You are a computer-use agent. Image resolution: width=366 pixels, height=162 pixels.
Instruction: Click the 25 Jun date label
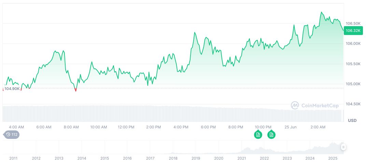pyautogui.click(x=291, y=127)
